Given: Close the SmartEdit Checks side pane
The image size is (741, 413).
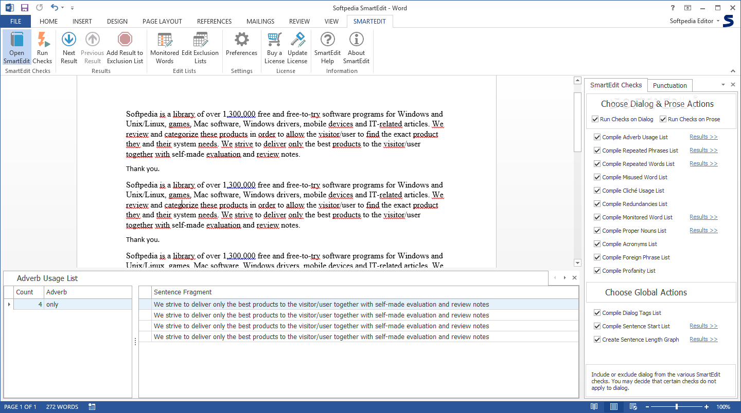Looking at the screenshot, I should (733, 85).
